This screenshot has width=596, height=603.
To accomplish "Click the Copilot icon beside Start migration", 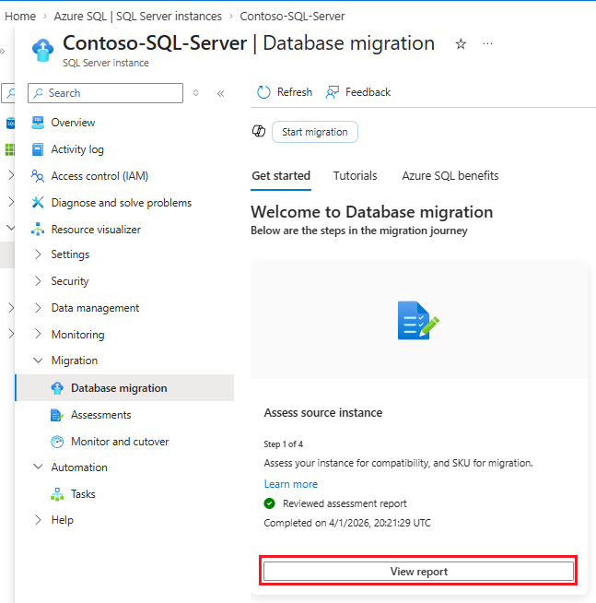I will tap(259, 132).
